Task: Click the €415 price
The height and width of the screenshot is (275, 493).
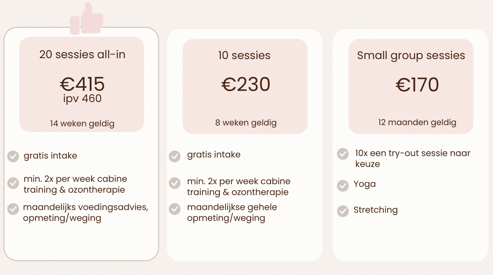Action: coord(82,84)
